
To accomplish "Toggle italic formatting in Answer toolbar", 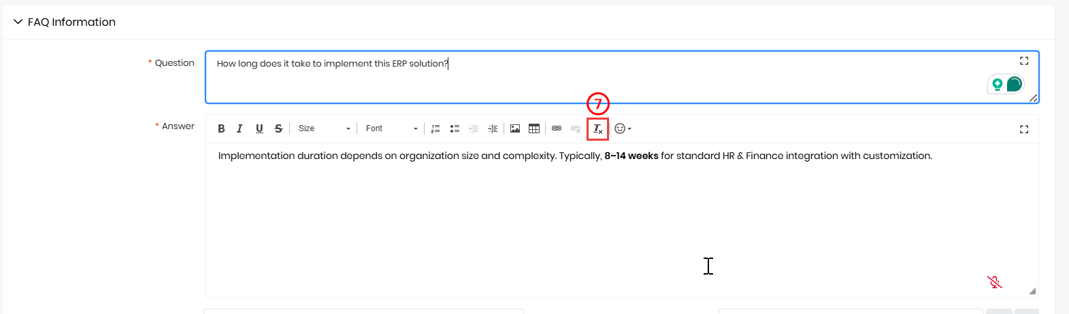I will click(x=240, y=128).
